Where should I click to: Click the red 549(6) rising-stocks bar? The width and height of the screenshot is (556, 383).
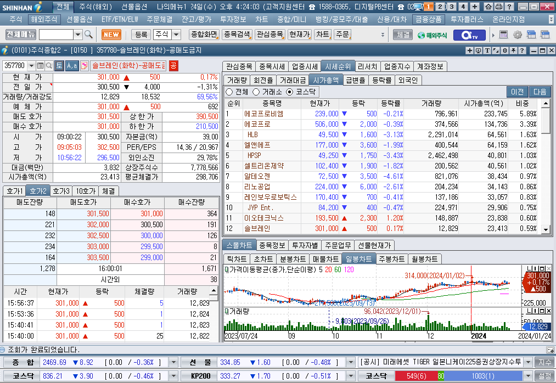416,375
